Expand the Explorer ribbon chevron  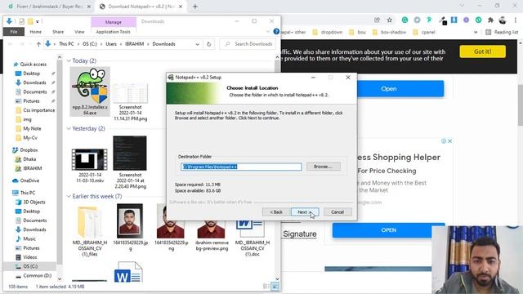click(268, 32)
